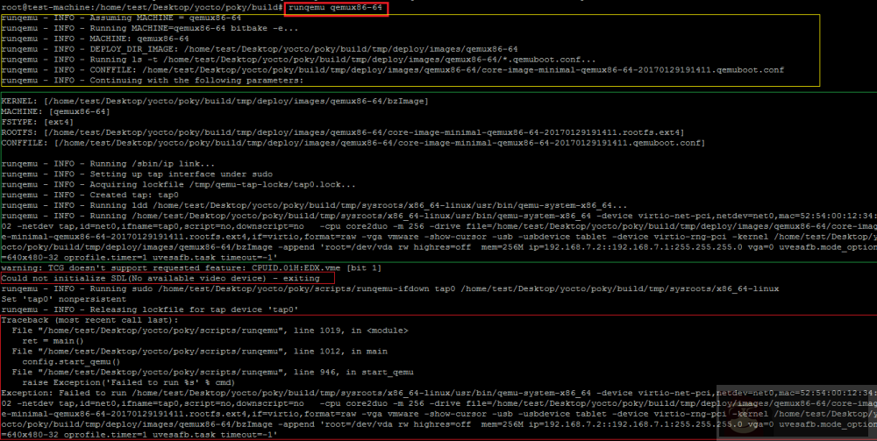Click the shell prompt 'root@test-machine:/home/test/Desktop/yocto/poky/build#'

point(143,8)
